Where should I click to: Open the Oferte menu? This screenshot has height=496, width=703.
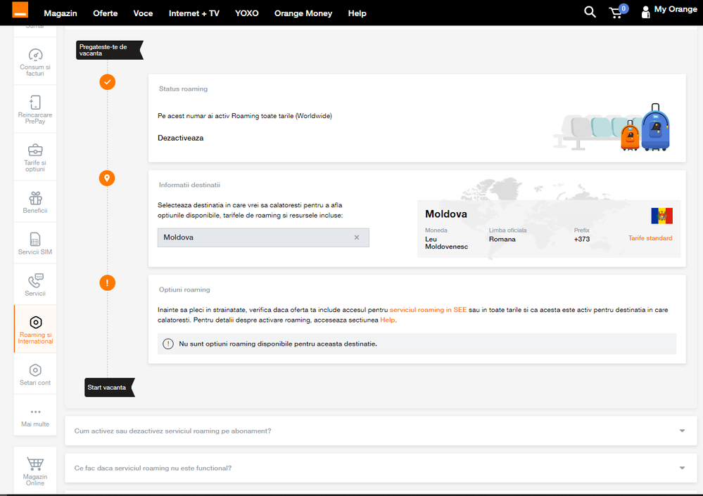[106, 13]
